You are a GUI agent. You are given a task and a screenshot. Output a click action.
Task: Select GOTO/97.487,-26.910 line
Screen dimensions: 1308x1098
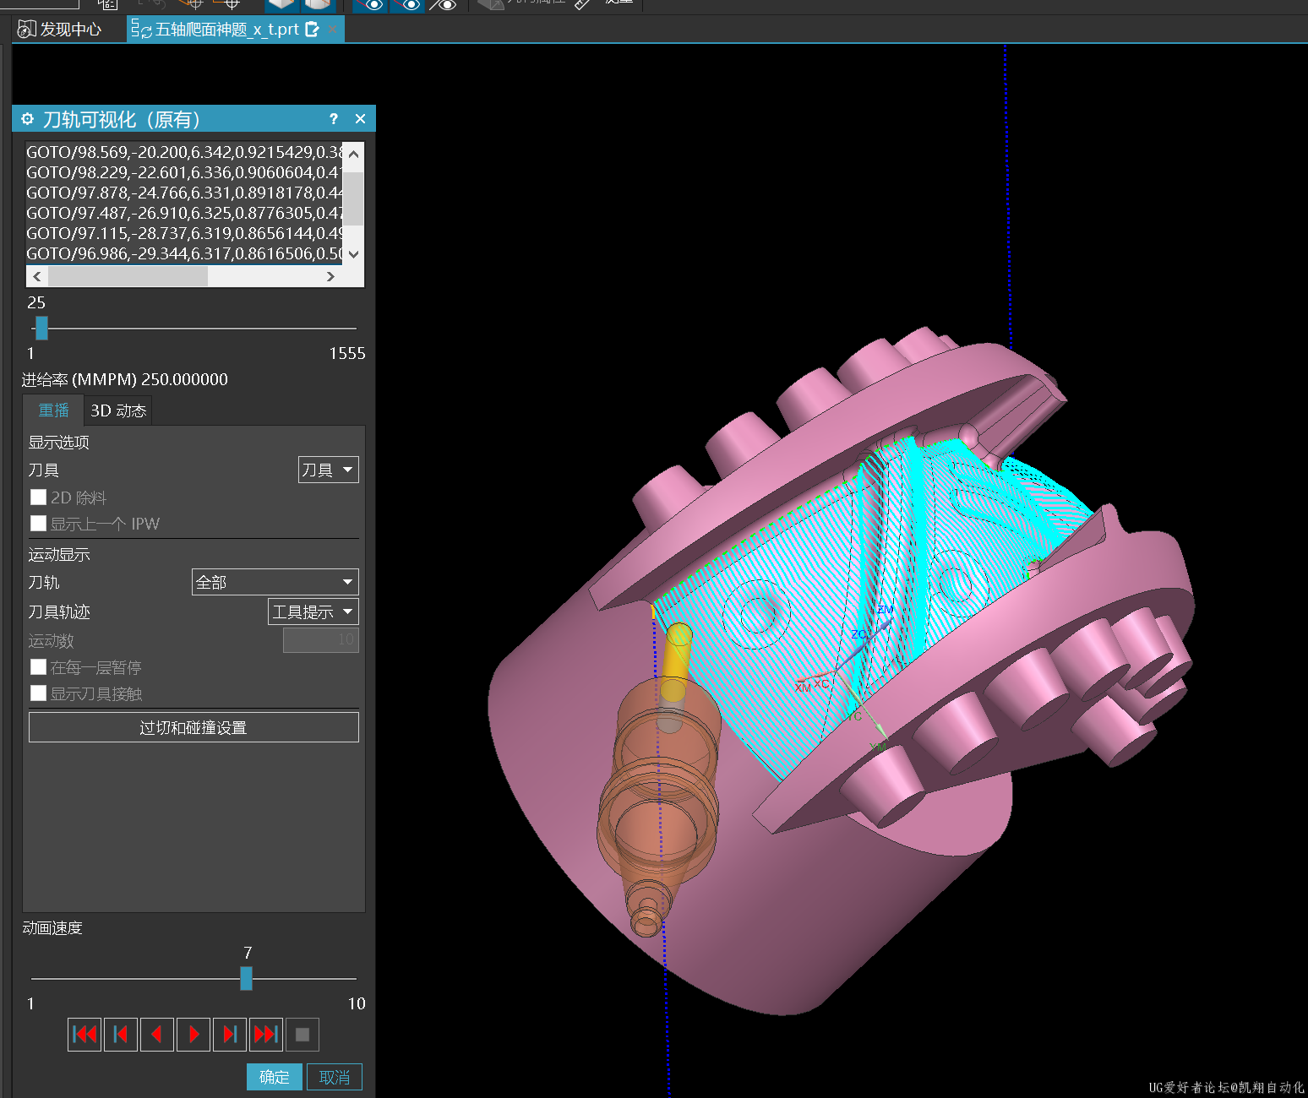pyautogui.click(x=184, y=213)
